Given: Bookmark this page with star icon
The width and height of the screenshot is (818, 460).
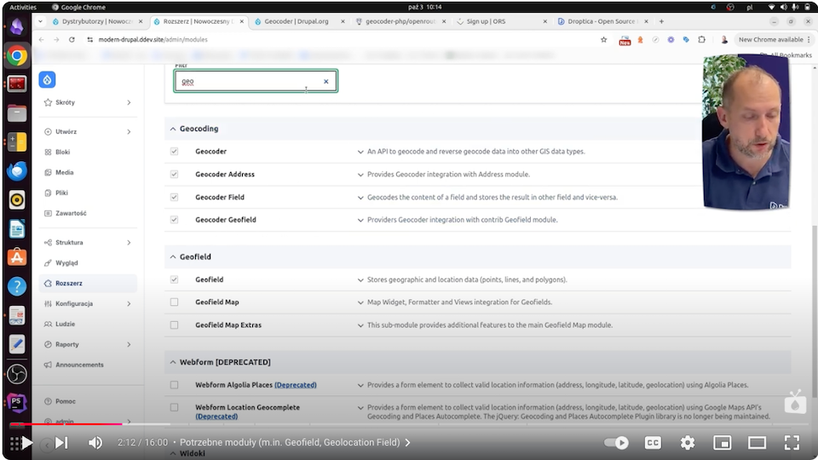Looking at the screenshot, I should tap(603, 40).
